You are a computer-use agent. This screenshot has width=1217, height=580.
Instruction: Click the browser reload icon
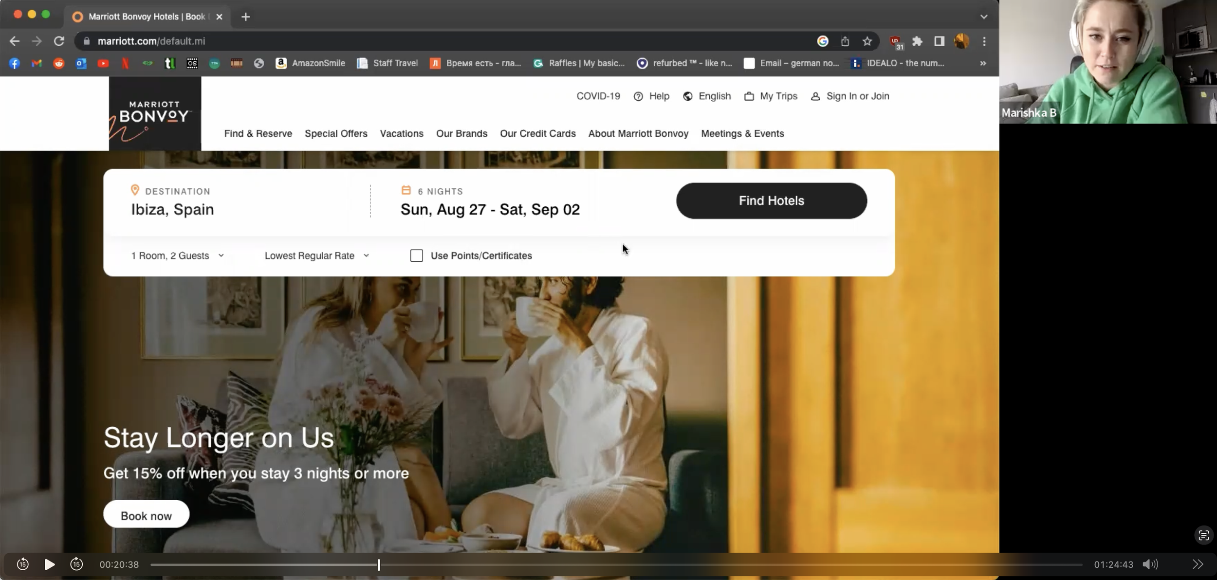[x=59, y=41]
